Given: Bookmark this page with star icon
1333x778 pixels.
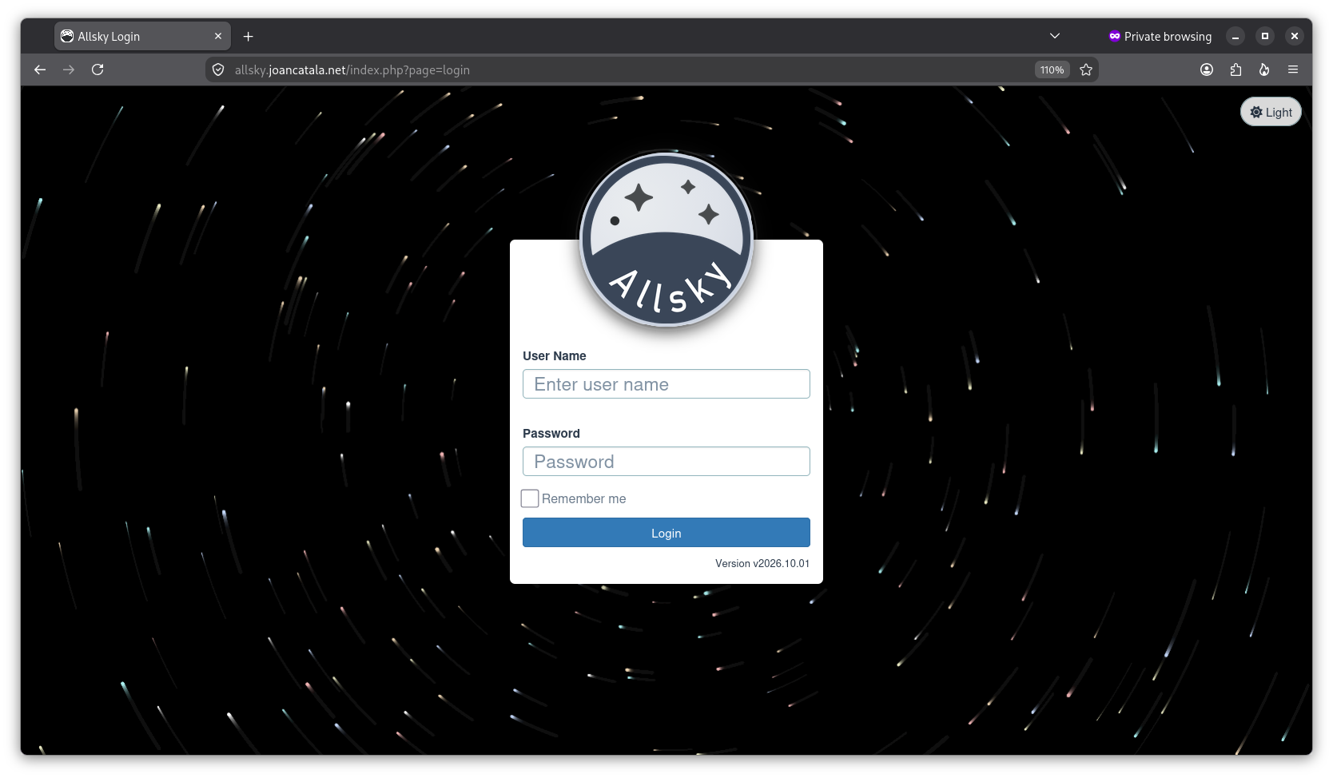Looking at the screenshot, I should tap(1085, 69).
